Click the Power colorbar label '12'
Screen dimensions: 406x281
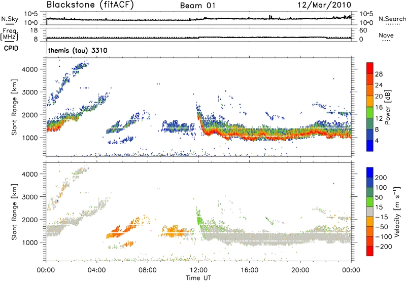coord(379,118)
